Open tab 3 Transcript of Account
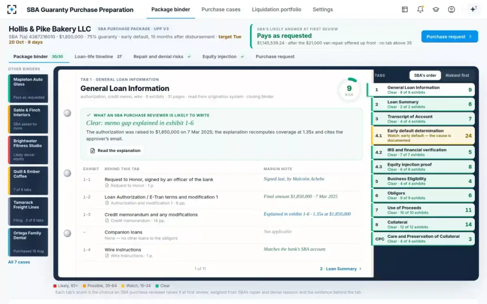The width and height of the screenshot is (487, 304). (x=423, y=119)
